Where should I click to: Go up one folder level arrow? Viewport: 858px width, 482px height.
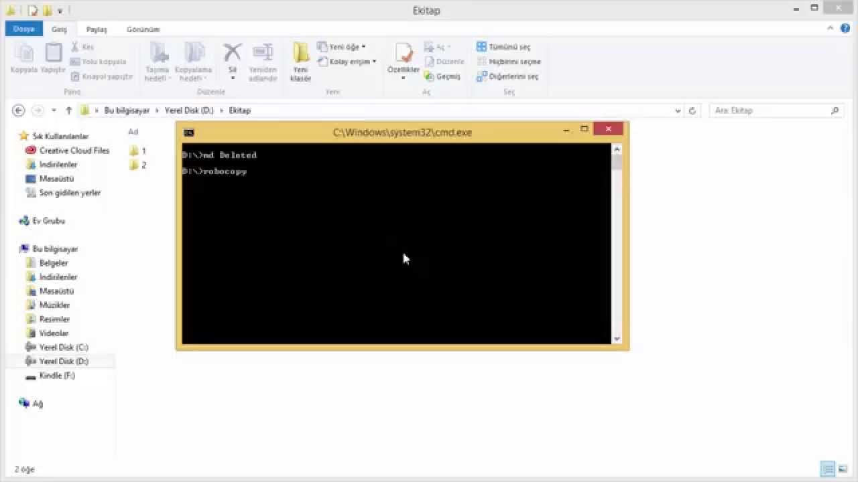[x=68, y=110]
